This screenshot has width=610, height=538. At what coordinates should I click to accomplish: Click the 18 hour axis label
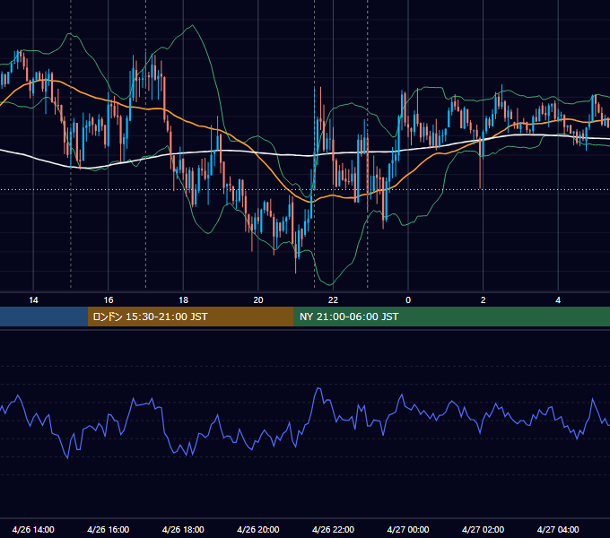click(x=183, y=300)
